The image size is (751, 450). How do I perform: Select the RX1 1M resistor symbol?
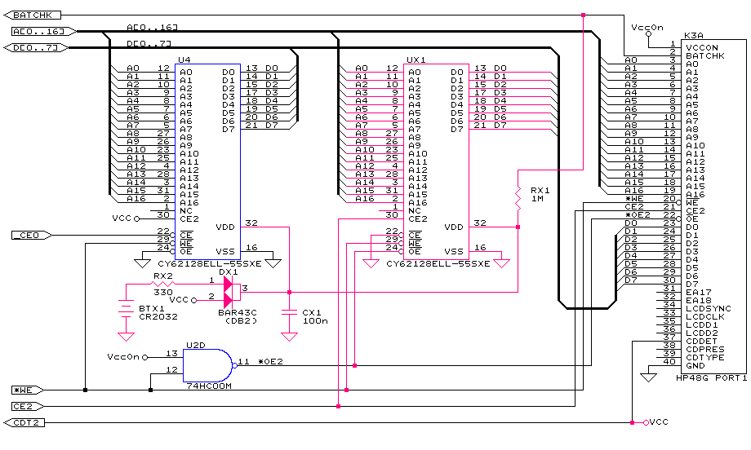[518, 197]
